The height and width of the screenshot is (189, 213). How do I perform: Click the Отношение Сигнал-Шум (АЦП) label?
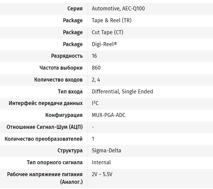[x=45, y=127]
